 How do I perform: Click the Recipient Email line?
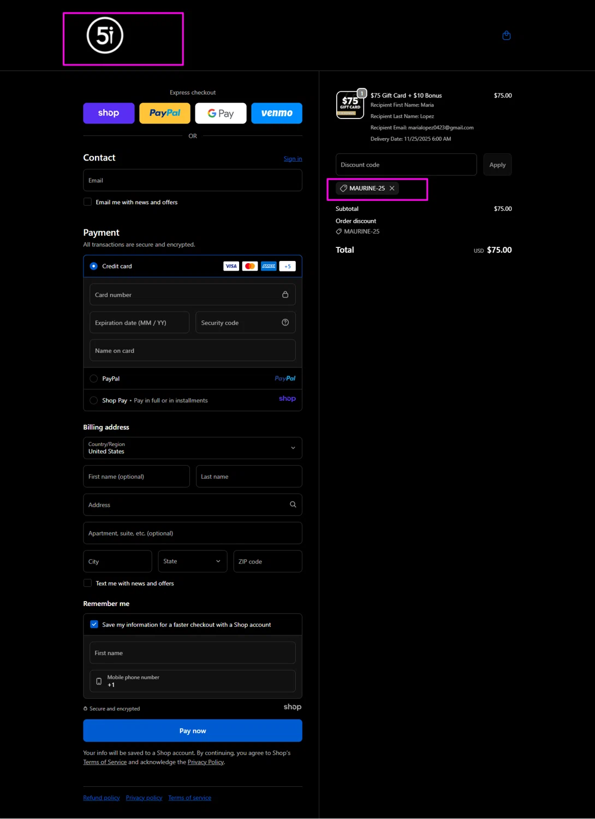pos(422,128)
